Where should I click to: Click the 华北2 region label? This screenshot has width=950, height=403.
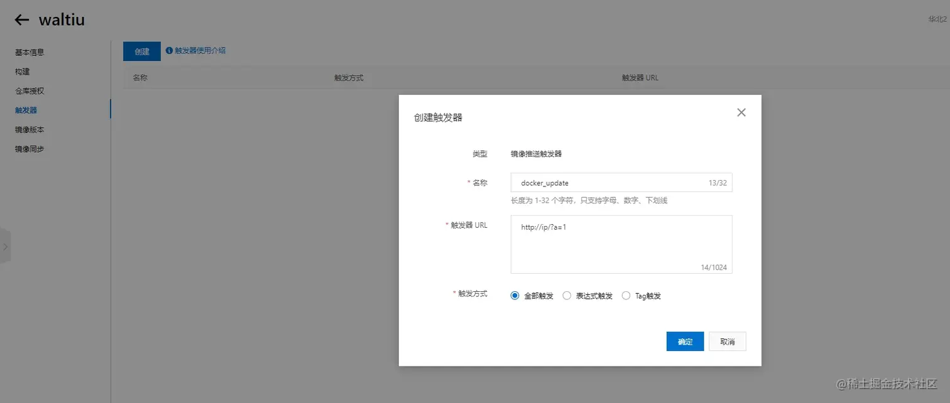pos(937,19)
